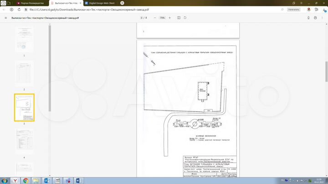Open a new browser tab
Screen dimensions: 328x184
[x=122, y=3]
